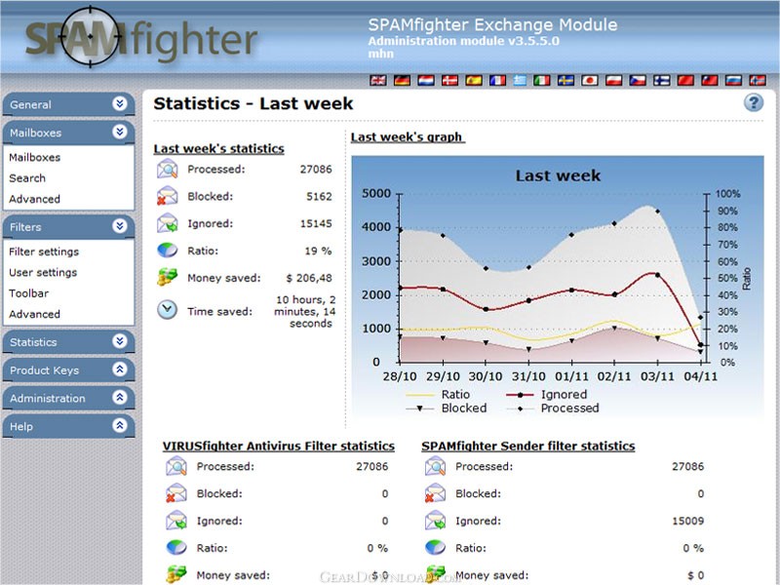The image size is (780, 585).
Task: Open the Search link in sidebar
Action: coord(27,178)
